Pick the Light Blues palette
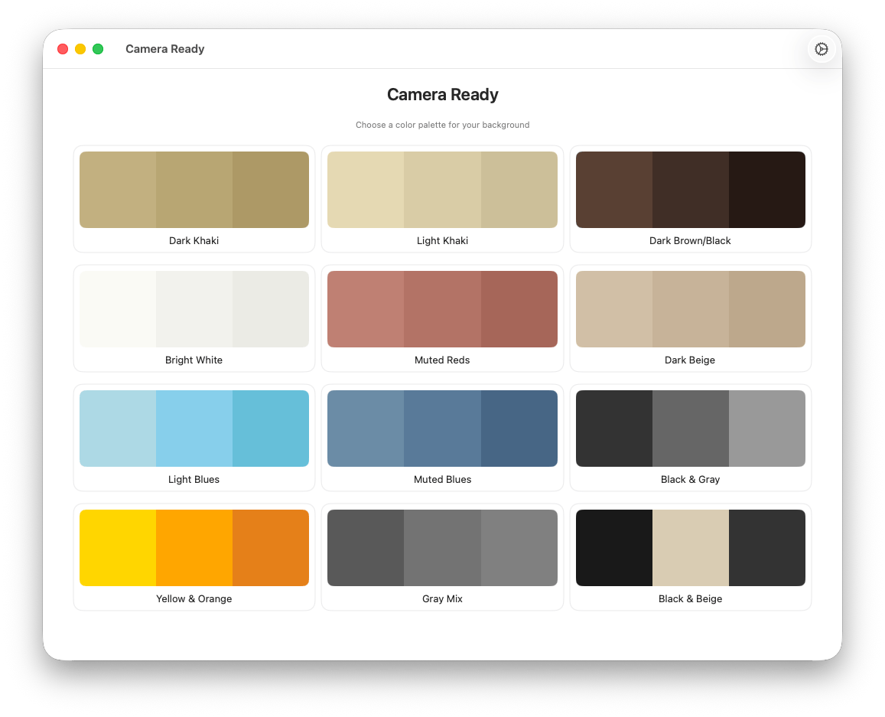The height and width of the screenshot is (717, 885). 194,438
